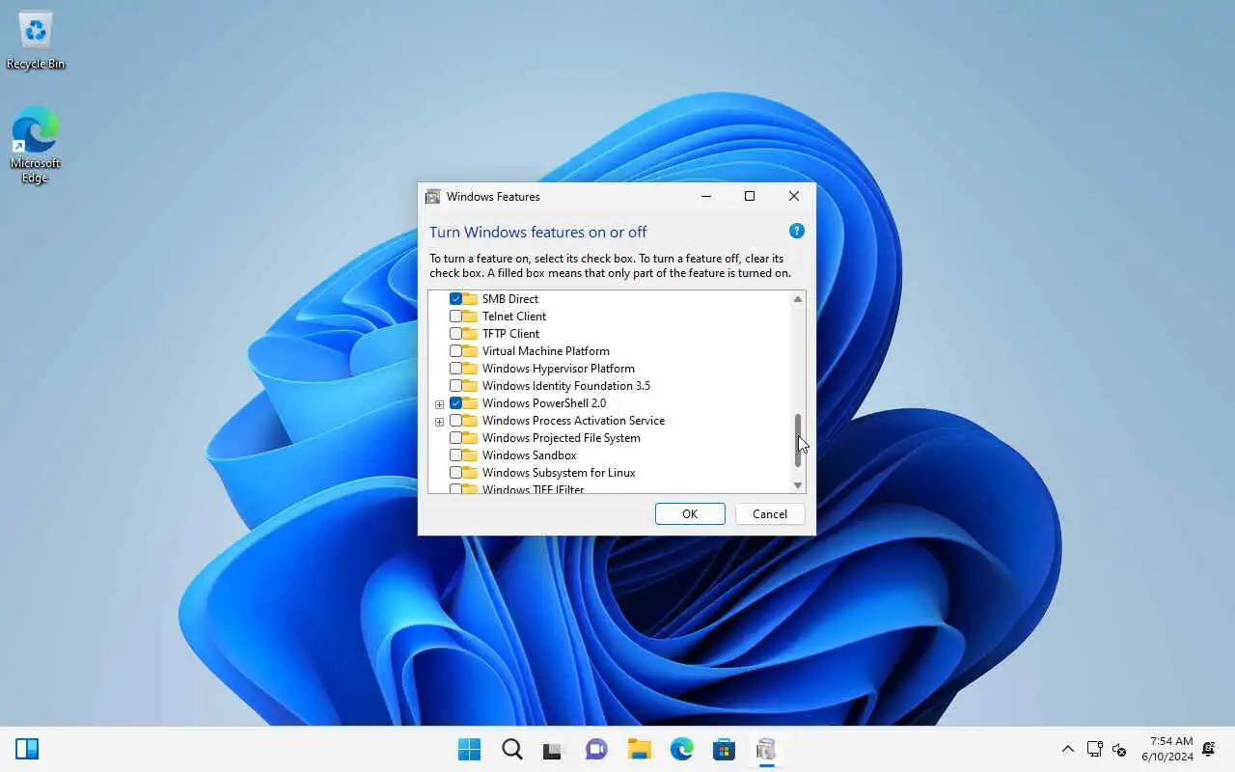Image resolution: width=1235 pixels, height=772 pixels.
Task: Open the Widgets button on the taskbar
Action: click(27, 749)
